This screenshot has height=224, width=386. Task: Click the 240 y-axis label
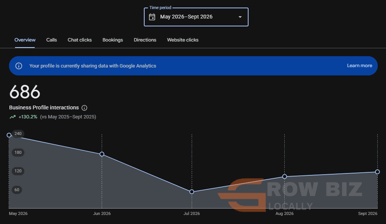point(18,133)
